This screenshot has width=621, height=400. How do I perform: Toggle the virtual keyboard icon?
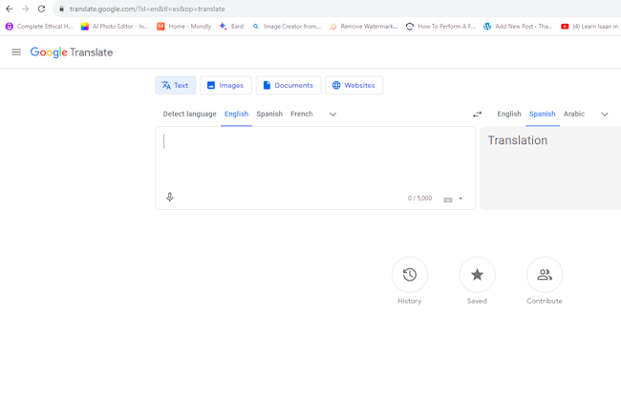448,200
